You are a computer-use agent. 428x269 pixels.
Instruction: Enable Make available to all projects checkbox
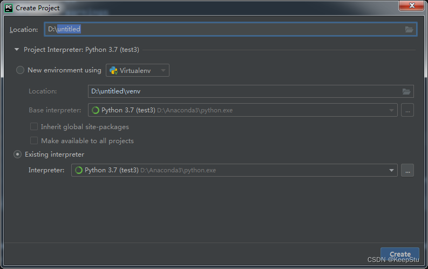coord(34,140)
